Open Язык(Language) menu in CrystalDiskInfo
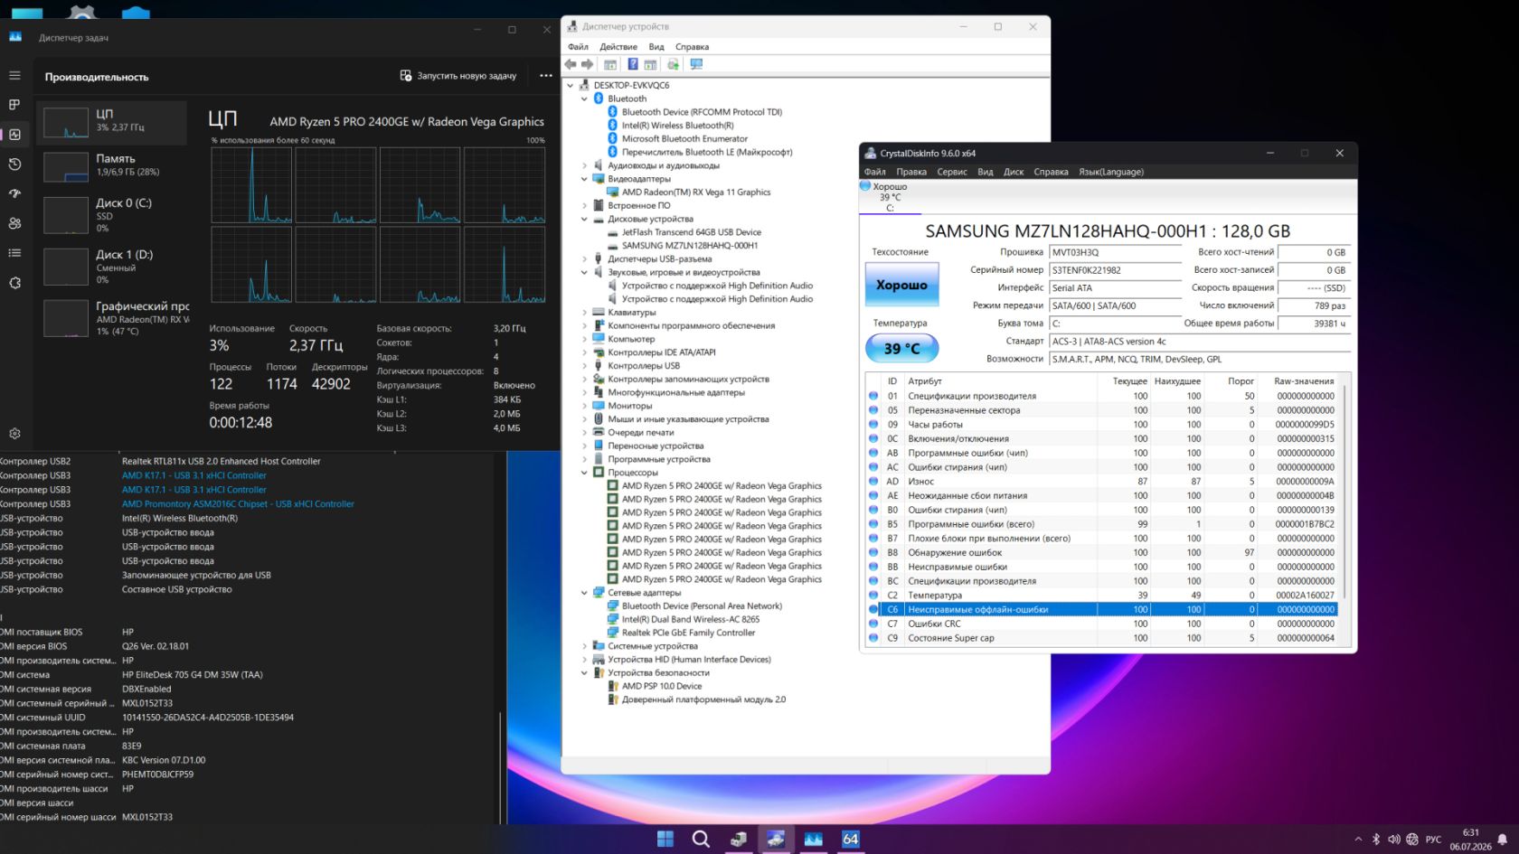Image resolution: width=1519 pixels, height=854 pixels. [x=1111, y=172]
